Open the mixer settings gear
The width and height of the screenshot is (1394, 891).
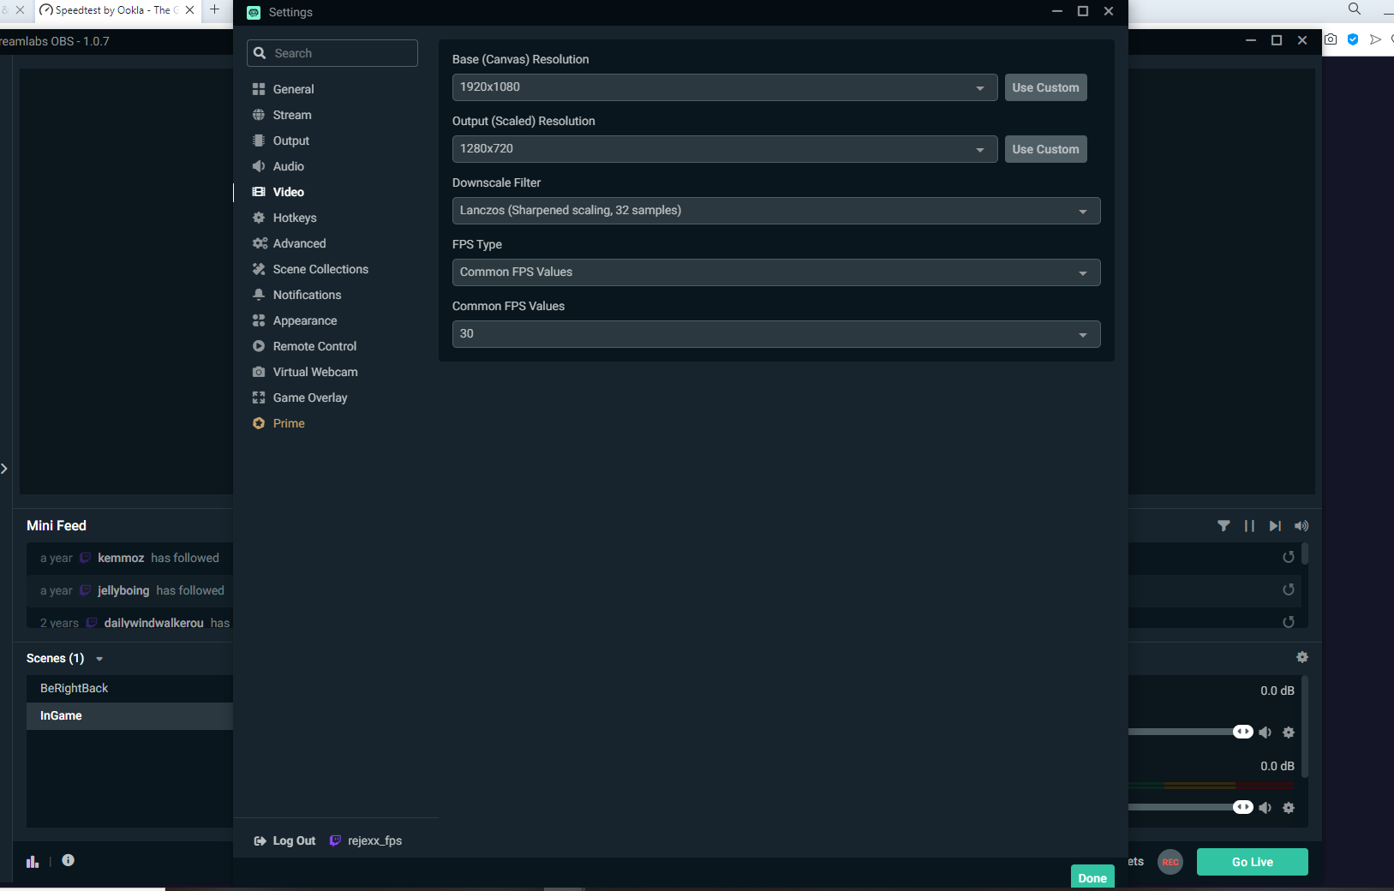(1302, 657)
